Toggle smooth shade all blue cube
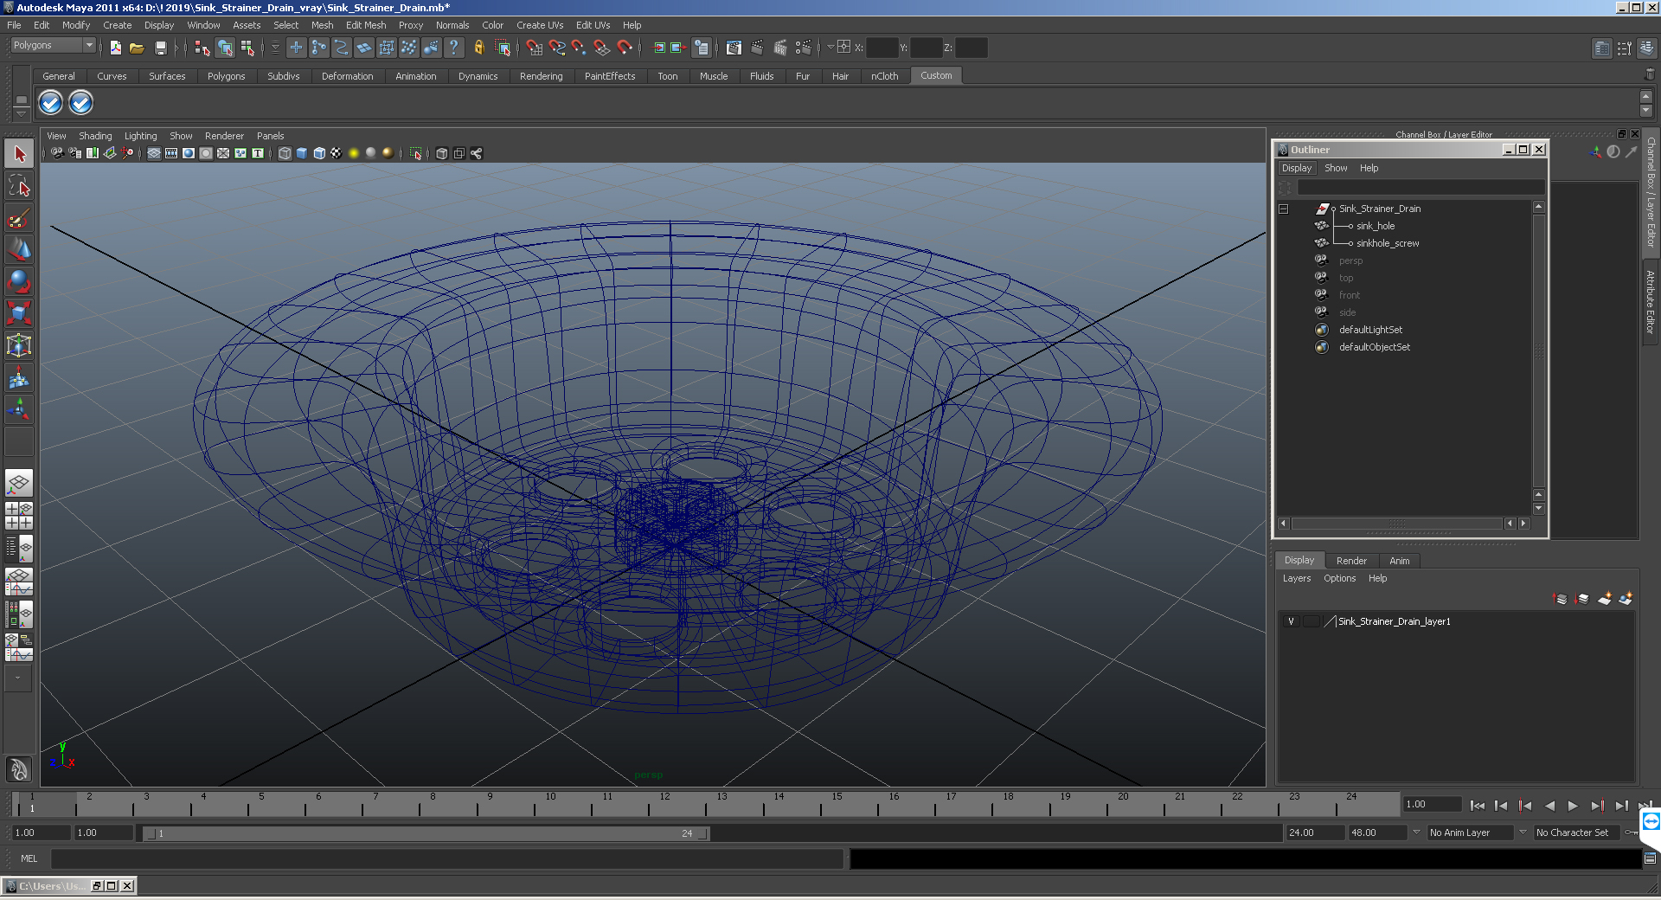Image resolution: width=1661 pixels, height=900 pixels. (302, 153)
